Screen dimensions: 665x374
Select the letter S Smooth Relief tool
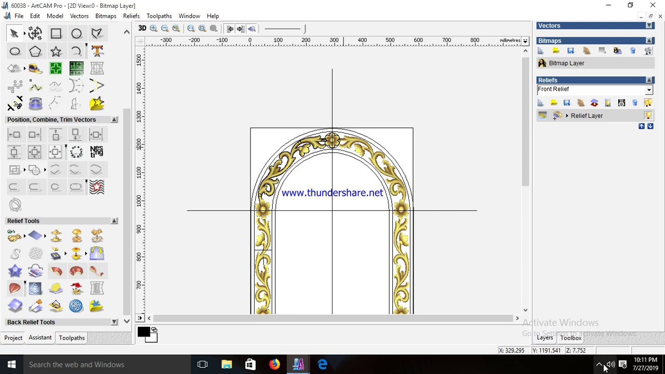point(15,253)
